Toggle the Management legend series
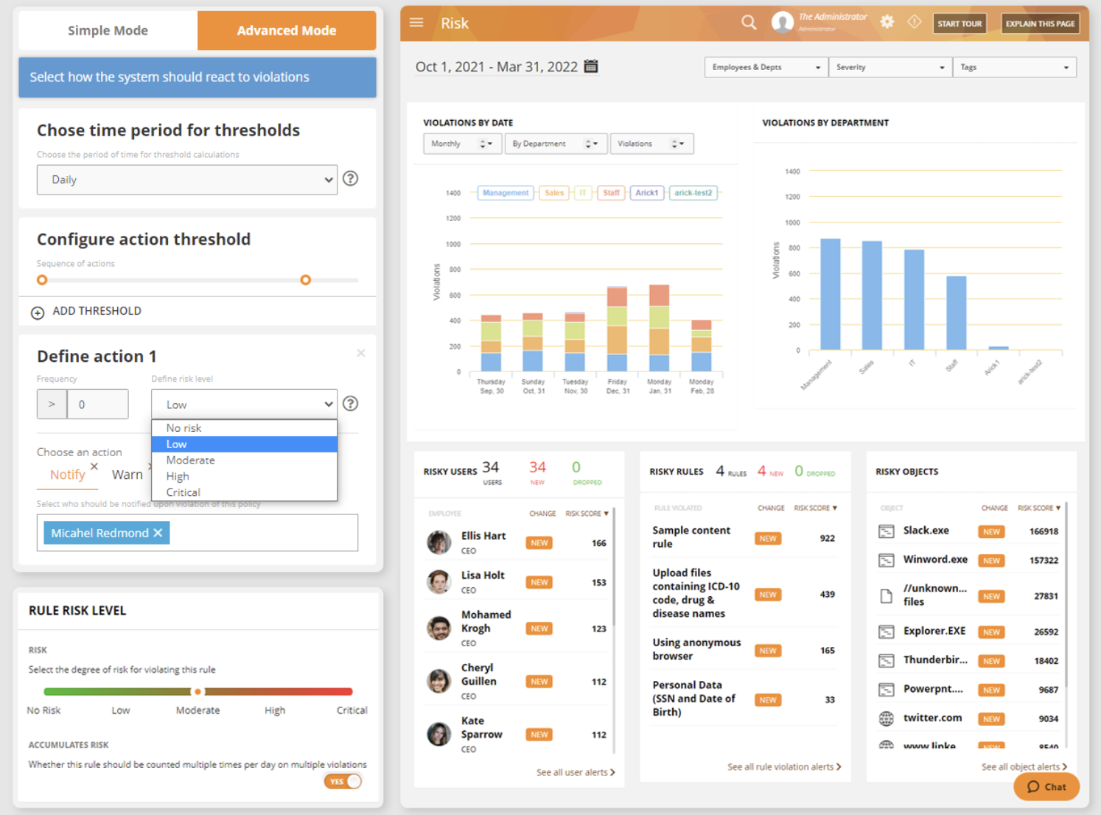The image size is (1101, 815). pyautogui.click(x=505, y=193)
